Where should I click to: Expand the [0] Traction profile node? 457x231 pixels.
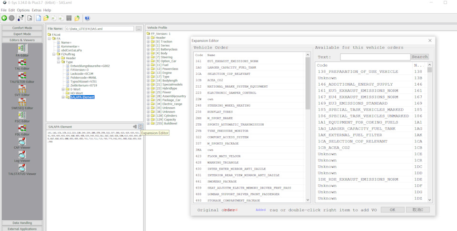[148, 42]
